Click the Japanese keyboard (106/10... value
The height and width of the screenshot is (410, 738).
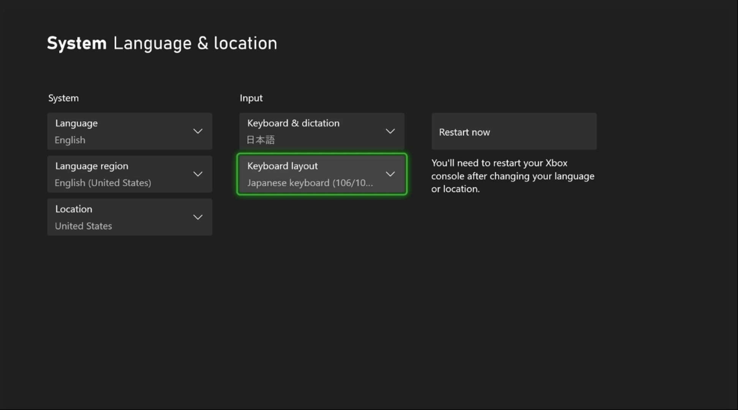(310, 183)
